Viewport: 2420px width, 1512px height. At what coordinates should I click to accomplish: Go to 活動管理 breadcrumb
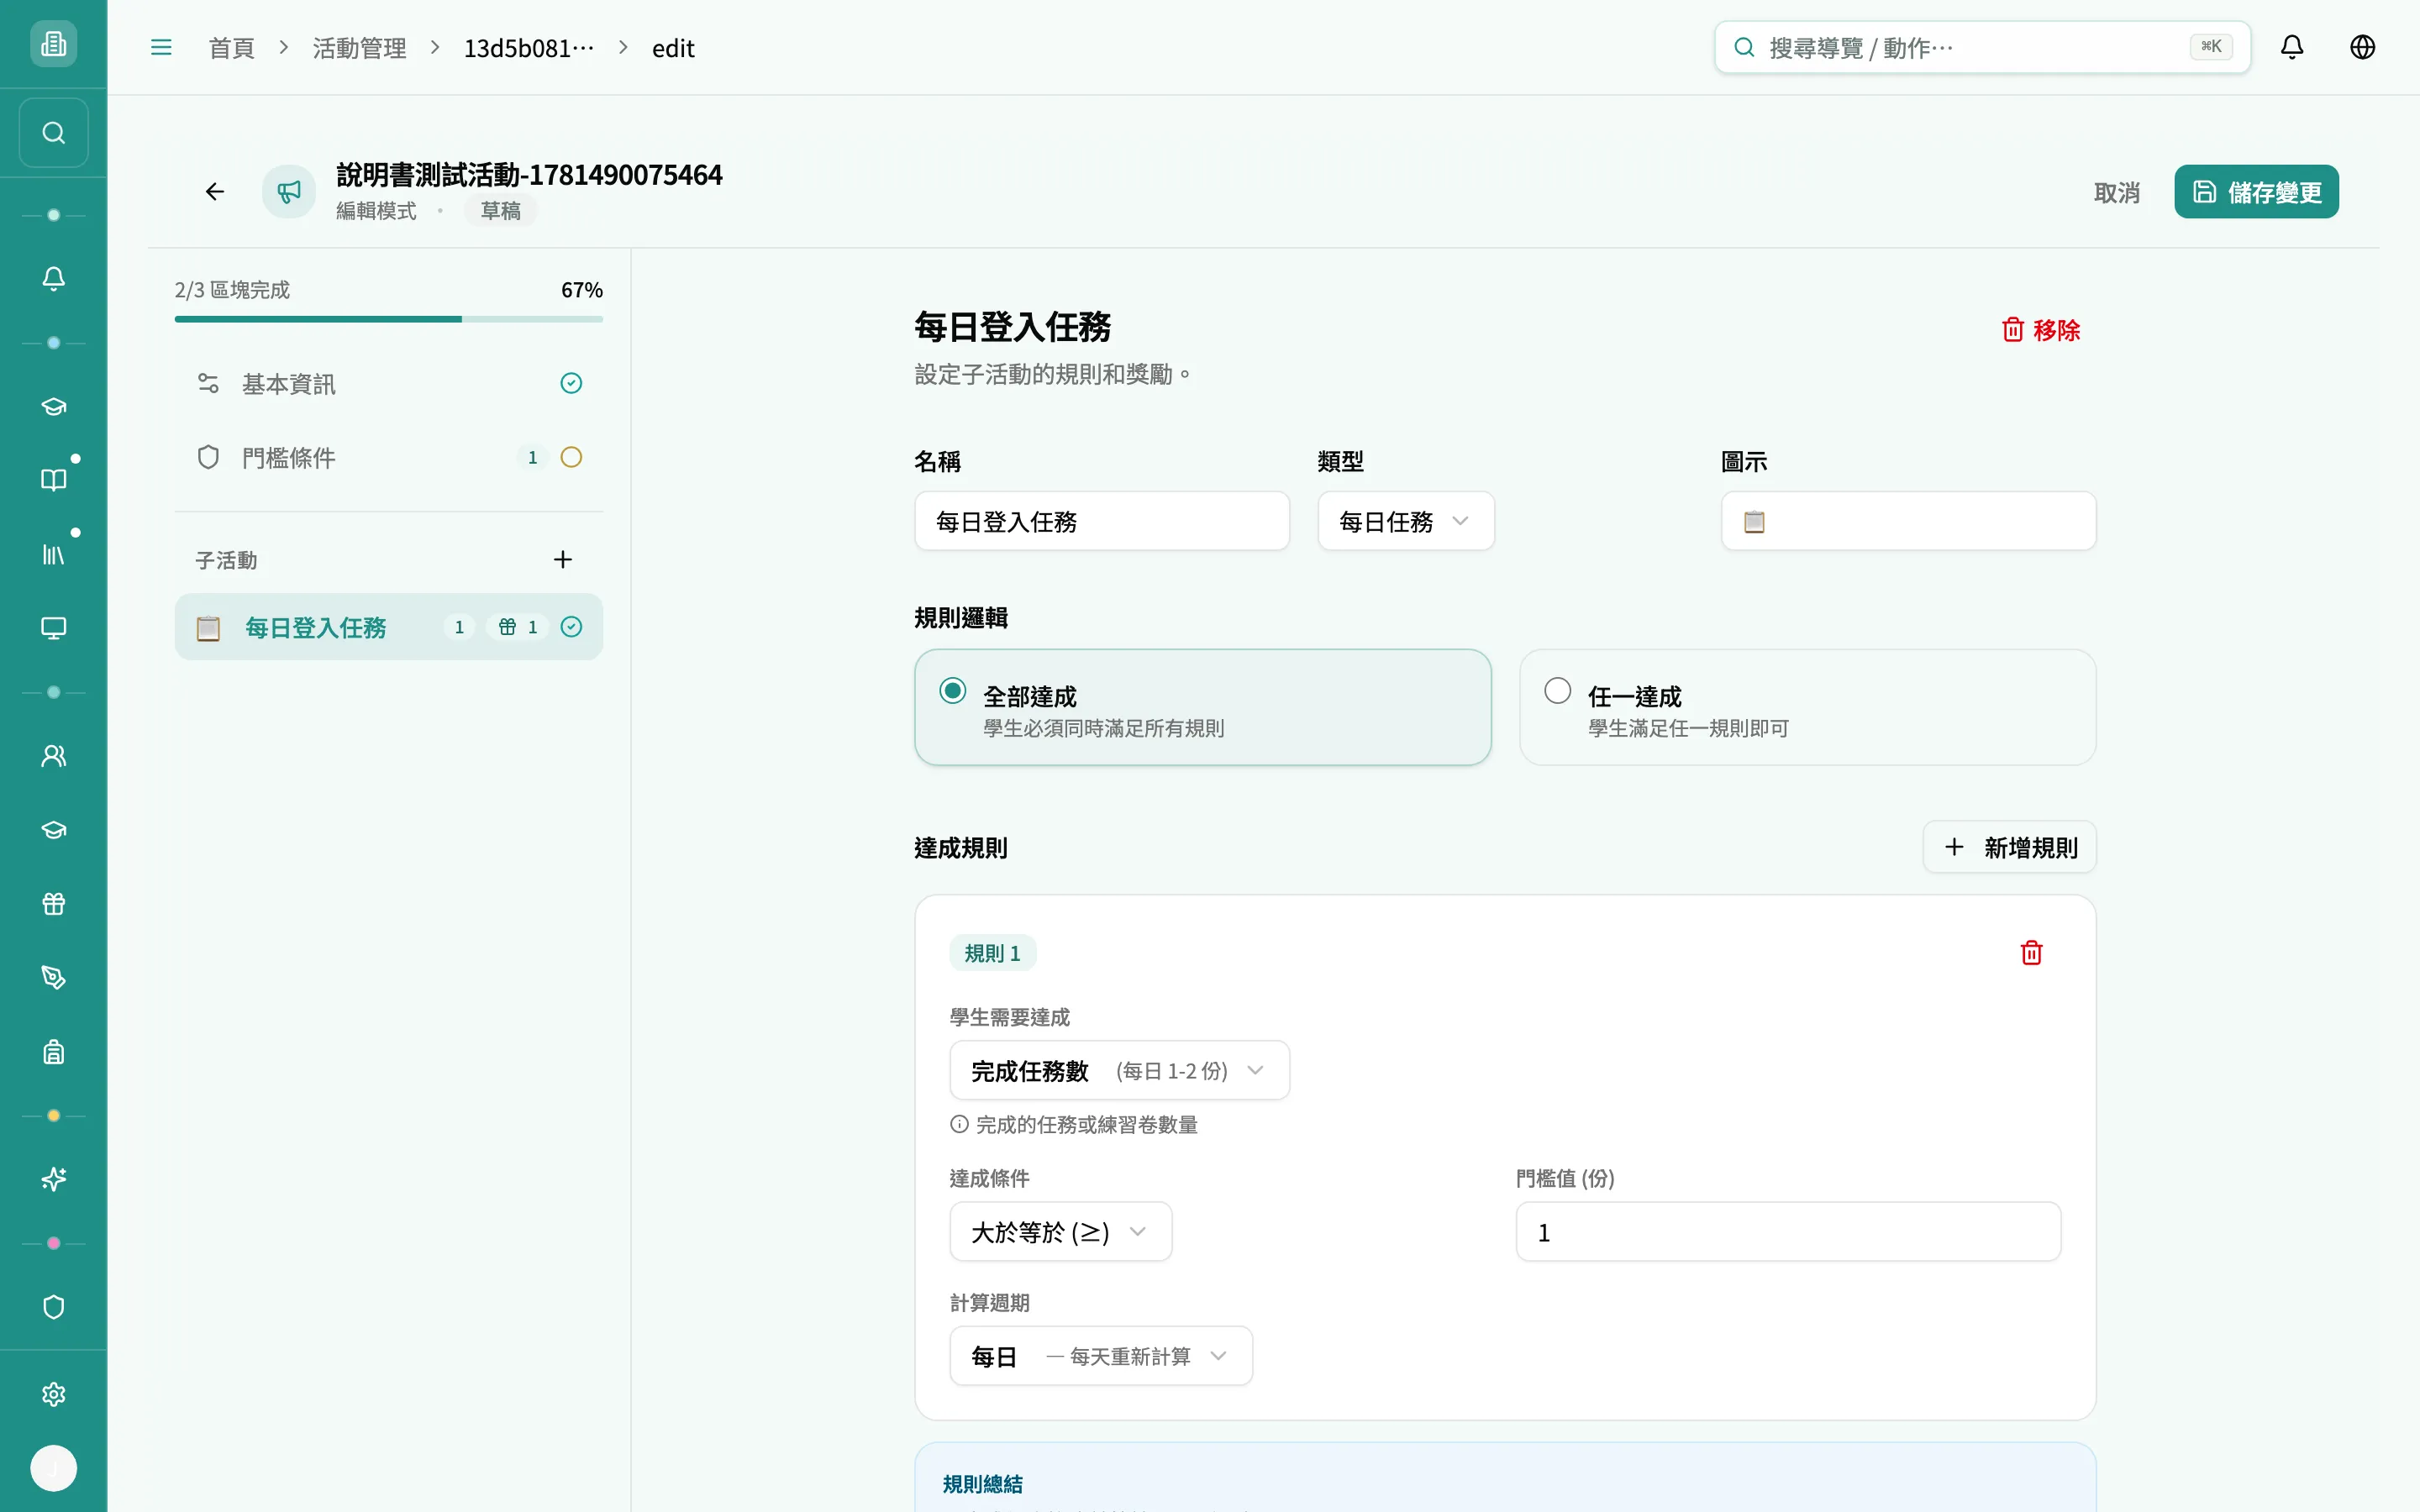[x=360, y=48]
